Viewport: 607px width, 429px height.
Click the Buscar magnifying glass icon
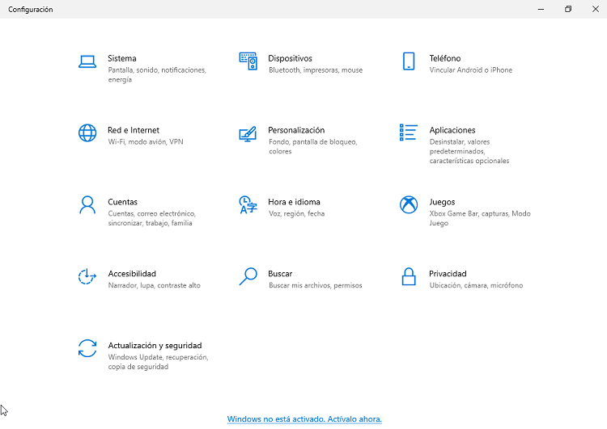[248, 276]
